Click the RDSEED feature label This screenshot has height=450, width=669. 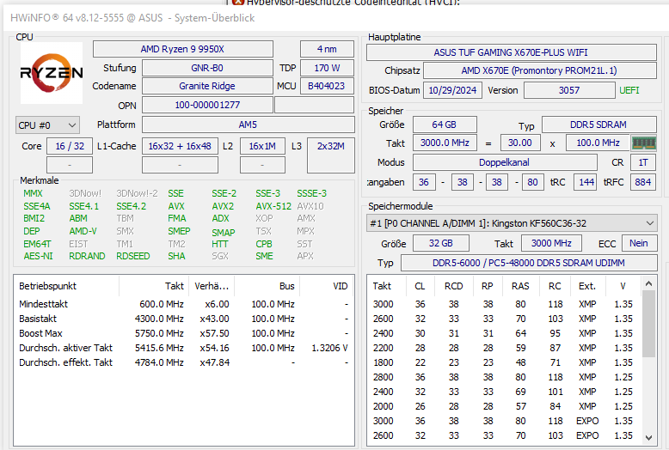[133, 256]
